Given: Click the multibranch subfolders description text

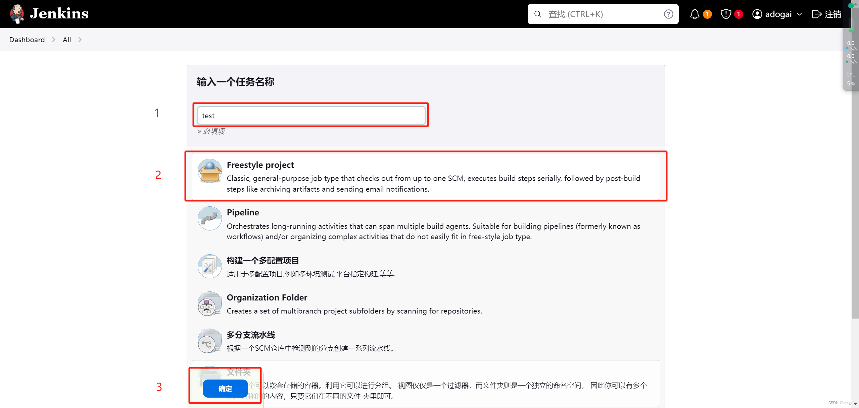Looking at the screenshot, I should 354,311.
